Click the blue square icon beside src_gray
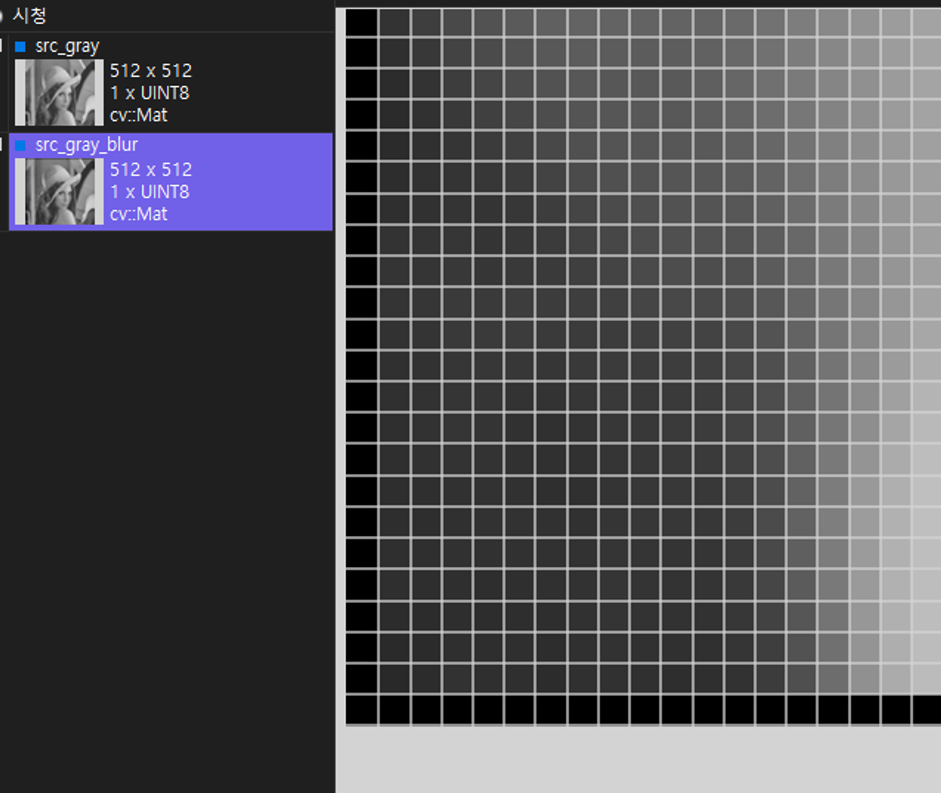The height and width of the screenshot is (793, 941). coord(20,46)
